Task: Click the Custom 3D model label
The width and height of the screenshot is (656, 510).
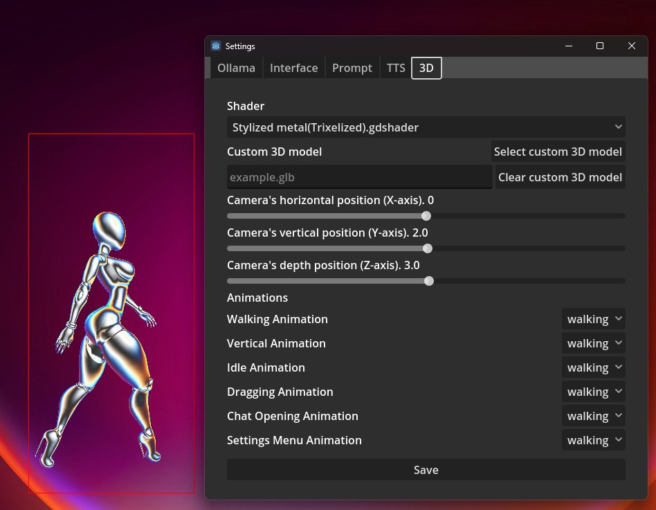Action: coord(274,152)
